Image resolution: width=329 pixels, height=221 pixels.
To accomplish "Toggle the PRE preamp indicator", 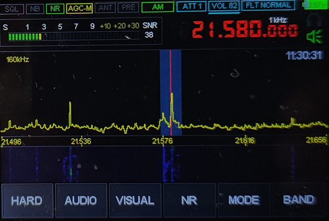I will (x=128, y=8).
